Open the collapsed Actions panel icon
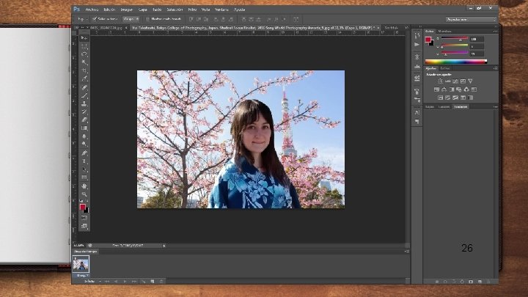This screenshot has height=297, width=528. click(417, 45)
